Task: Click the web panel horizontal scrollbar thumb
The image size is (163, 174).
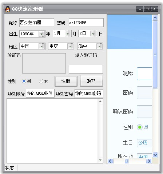Action: point(126,161)
